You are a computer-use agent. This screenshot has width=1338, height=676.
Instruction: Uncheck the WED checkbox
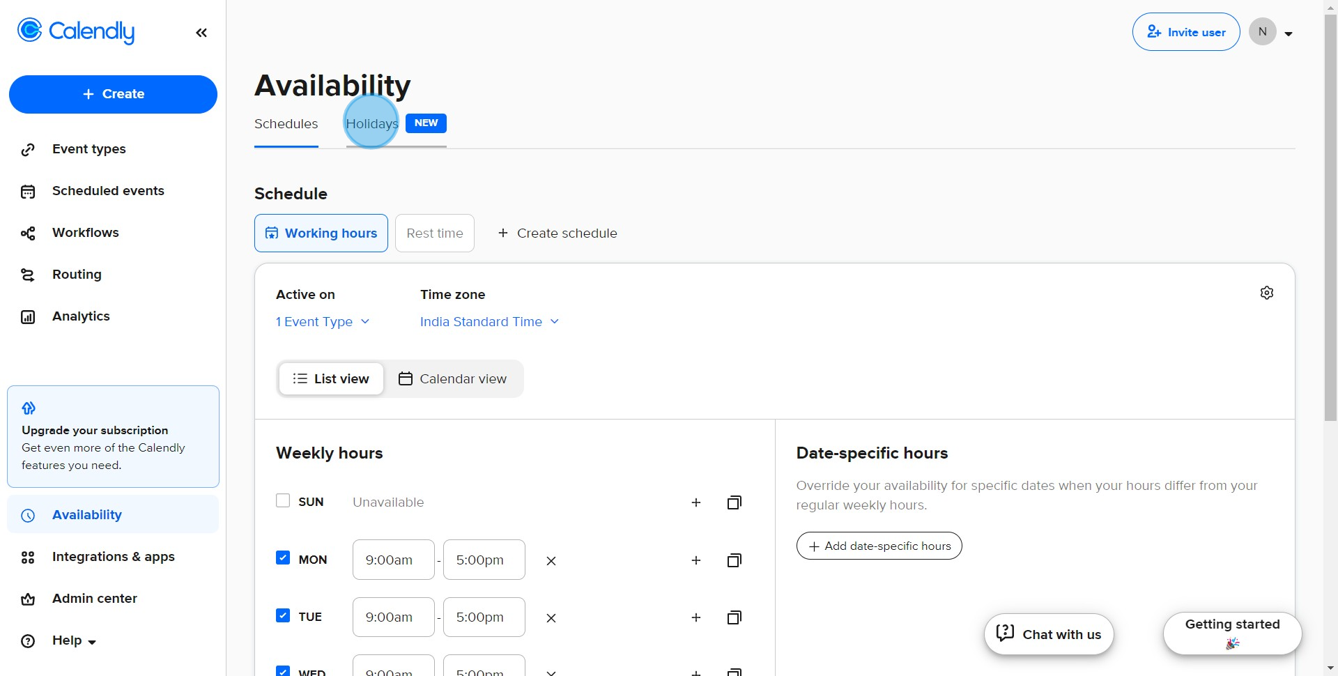click(x=283, y=671)
